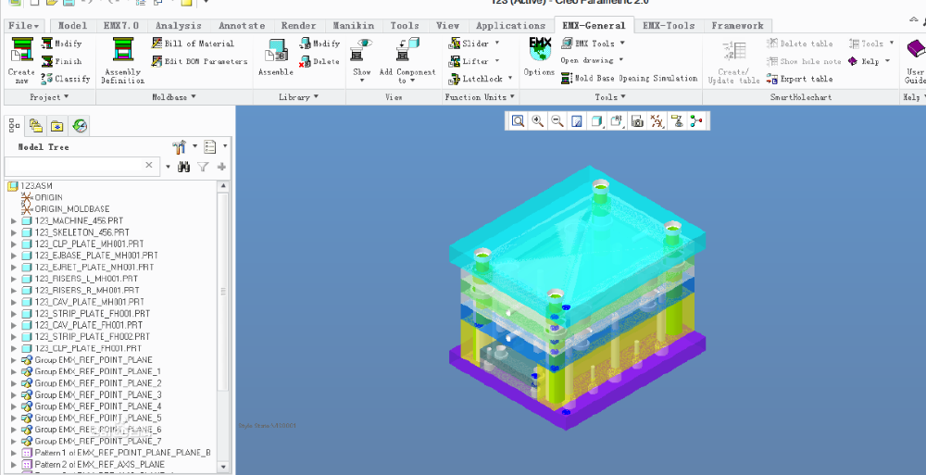Open the Latchlock dropdown

click(481, 79)
